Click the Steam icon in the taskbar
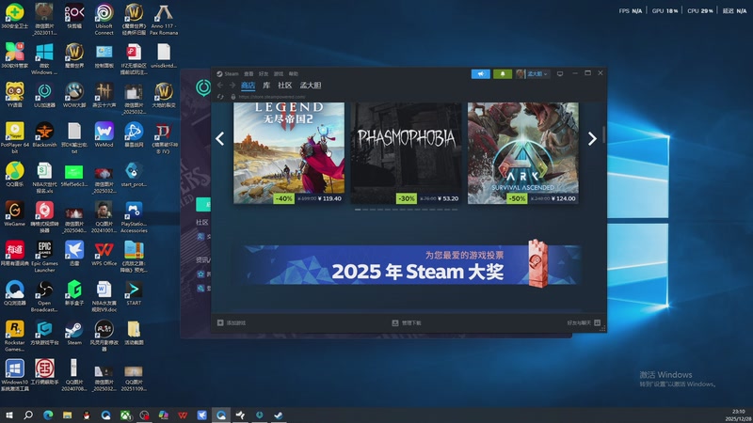The height and width of the screenshot is (423, 753). (279, 415)
